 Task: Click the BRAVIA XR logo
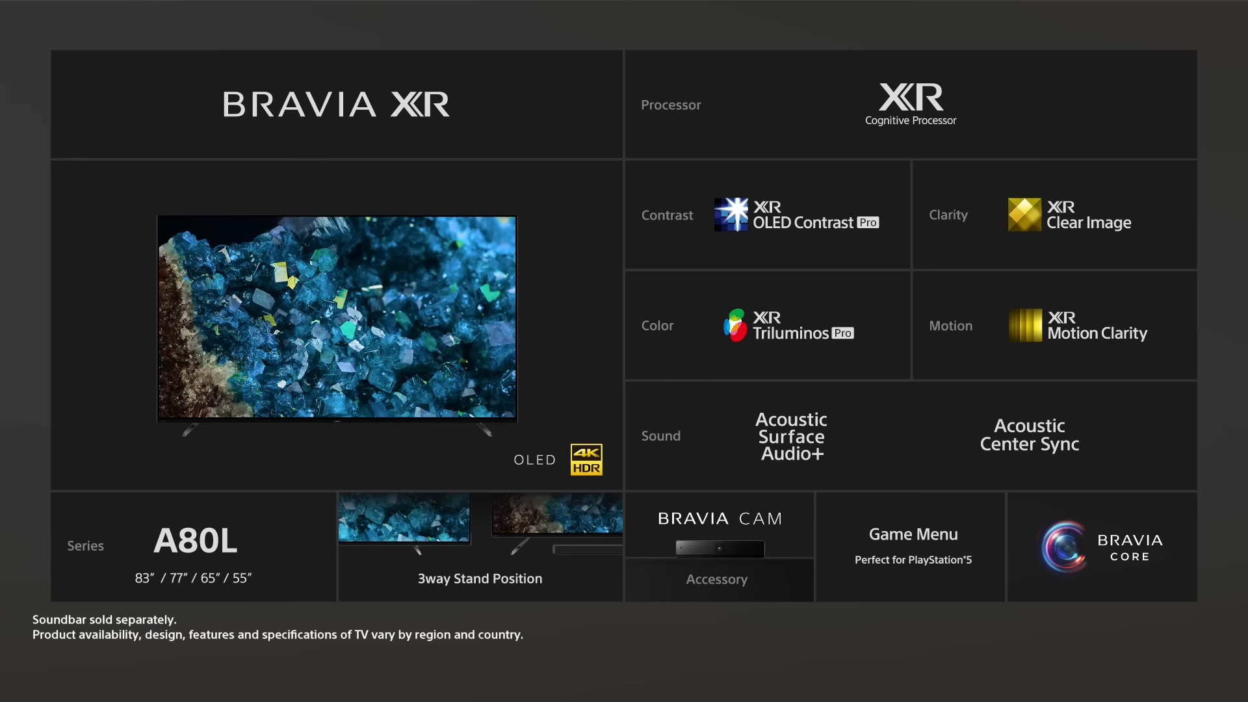336,104
